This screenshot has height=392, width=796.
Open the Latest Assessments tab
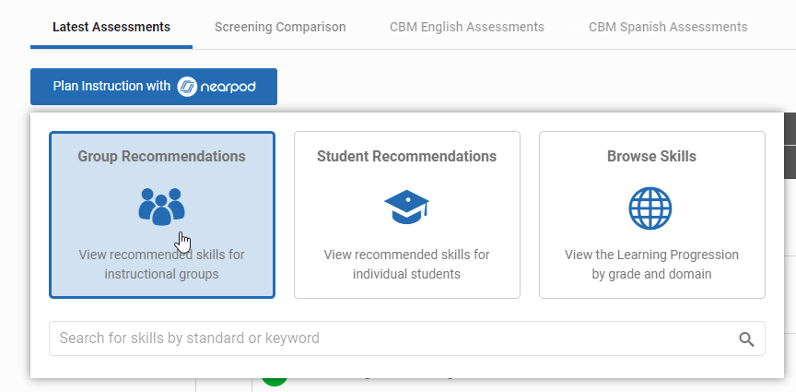[x=111, y=27]
